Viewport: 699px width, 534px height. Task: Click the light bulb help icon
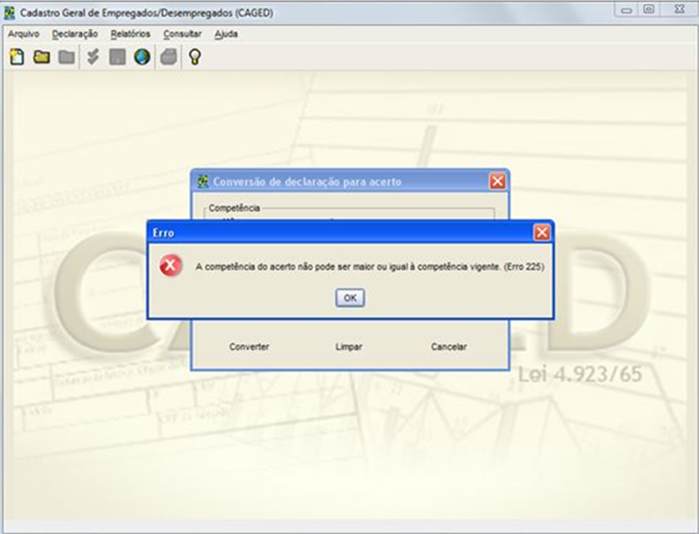click(x=195, y=57)
